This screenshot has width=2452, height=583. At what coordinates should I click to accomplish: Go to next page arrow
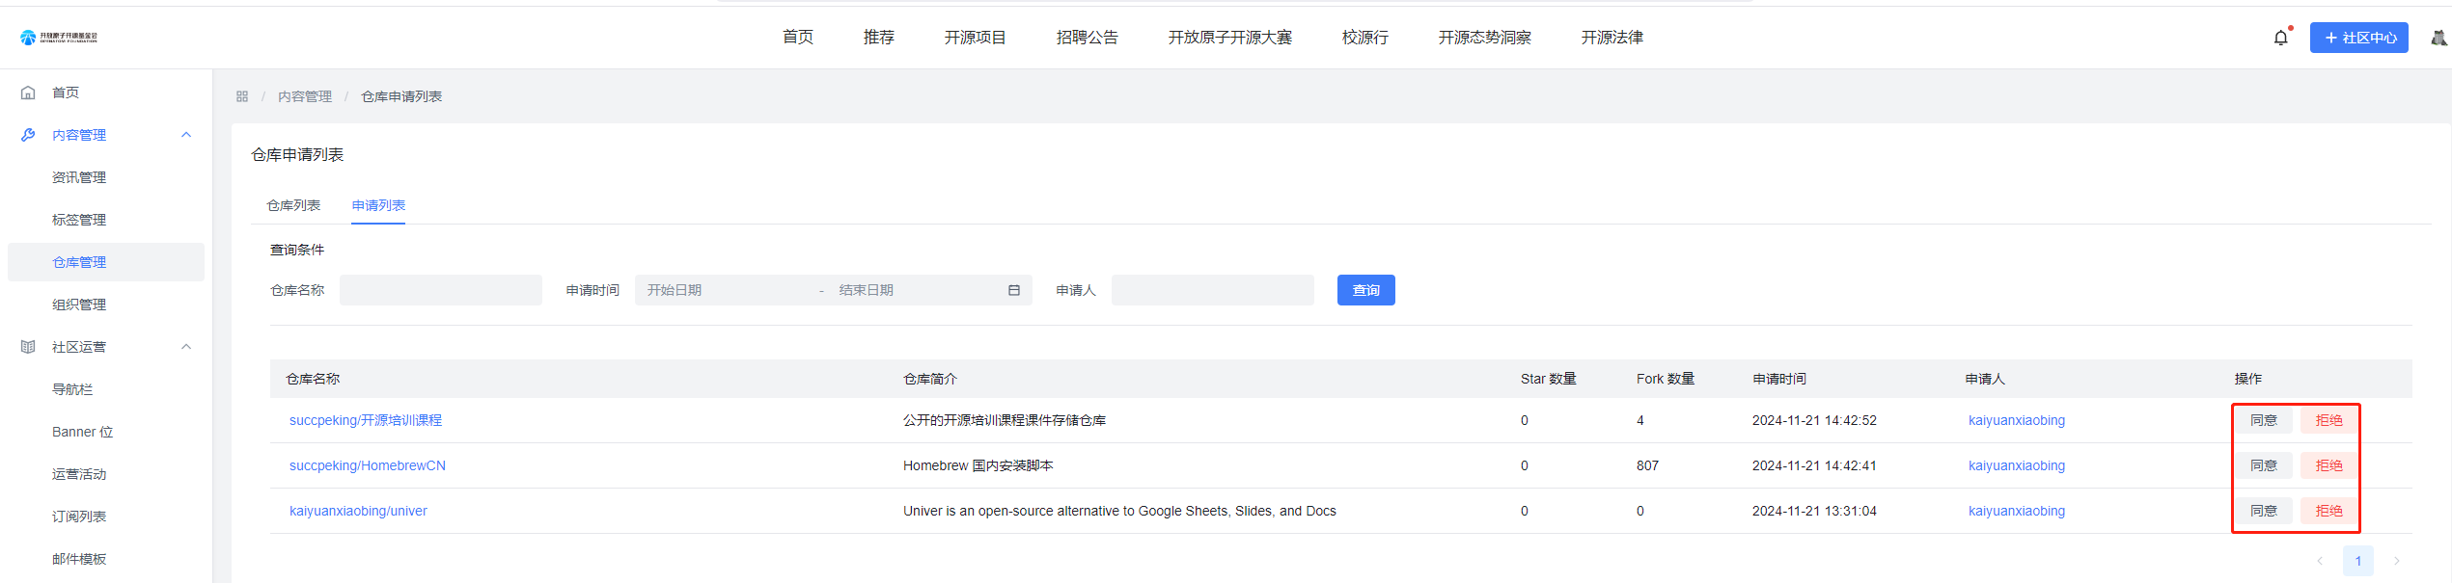pos(2396,561)
